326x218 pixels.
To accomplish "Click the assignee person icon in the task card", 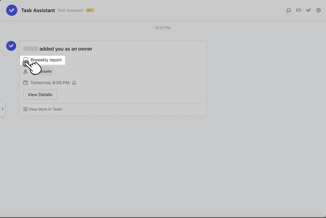I will (25, 71).
